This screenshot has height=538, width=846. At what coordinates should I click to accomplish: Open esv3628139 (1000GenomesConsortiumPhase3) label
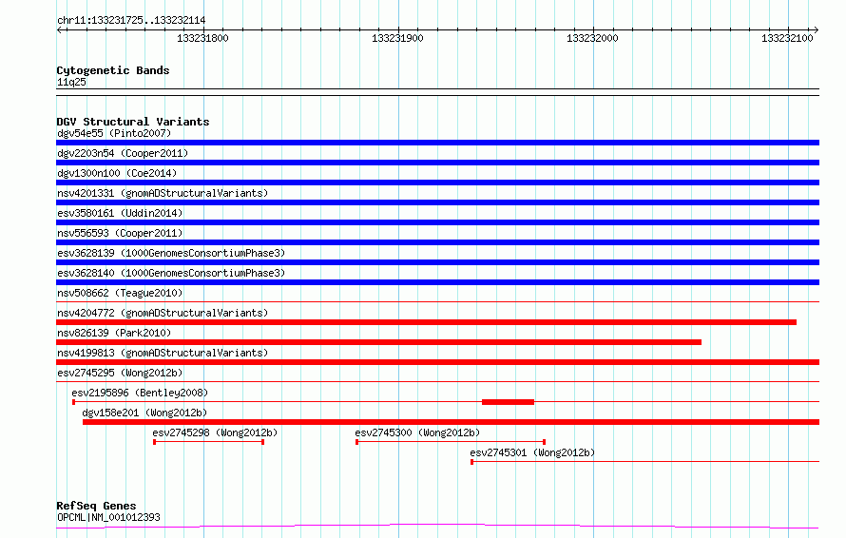pyautogui.click(x=171, y=253)
